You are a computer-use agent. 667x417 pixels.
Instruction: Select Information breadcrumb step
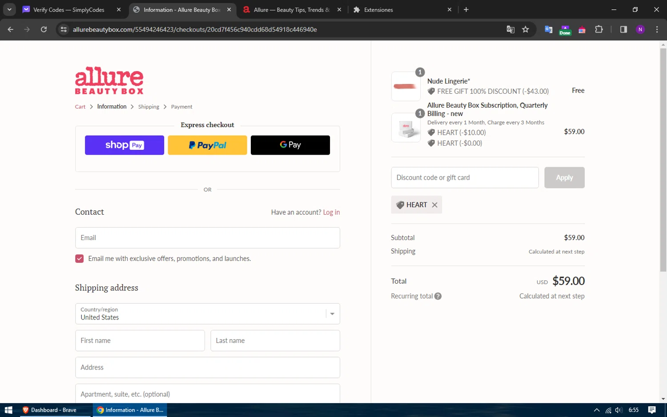tap(112, 107)
